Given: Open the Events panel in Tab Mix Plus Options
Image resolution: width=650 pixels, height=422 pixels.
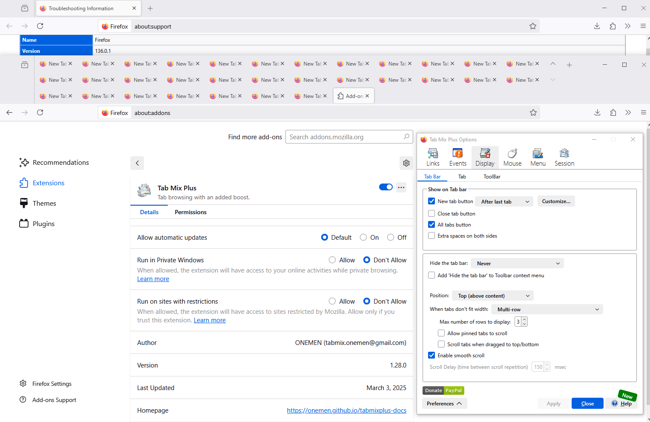Looking at the screenshot, I should pos(457,158).
